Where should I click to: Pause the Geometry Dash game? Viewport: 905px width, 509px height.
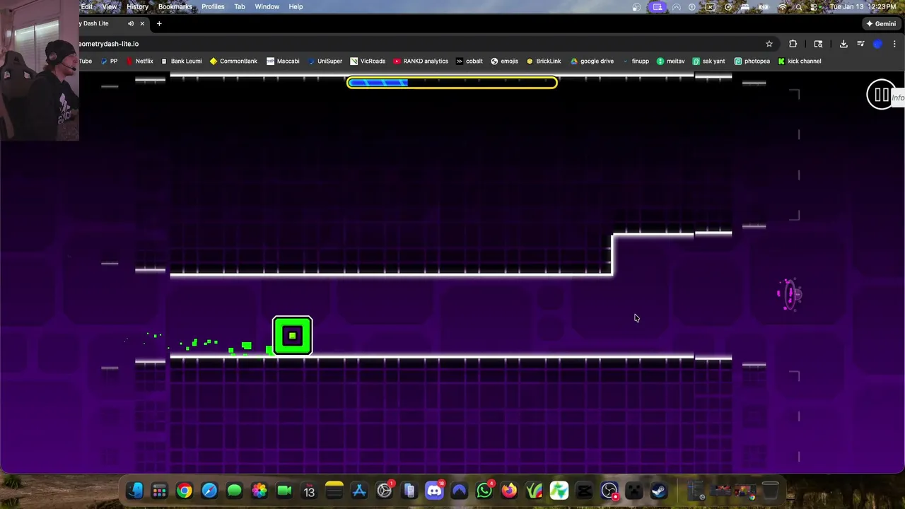(x=881, y=95)
